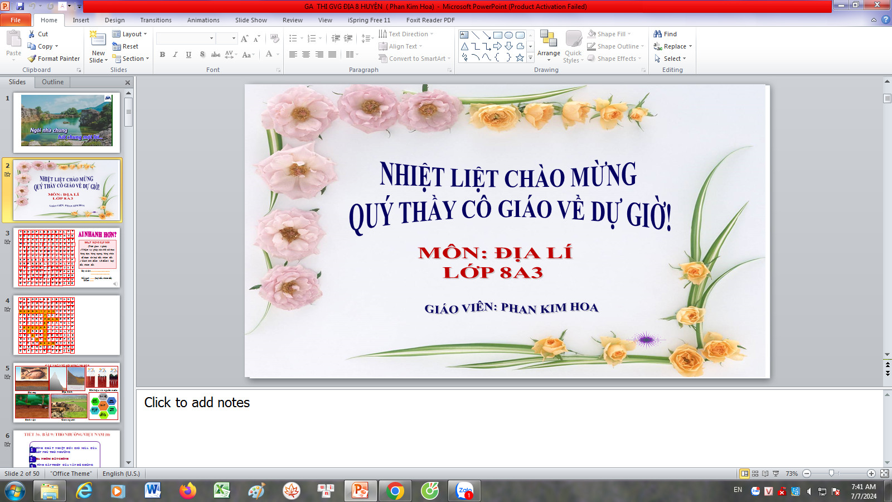Switch to the Insert tab
Image resolution: width=892 pixels, height=502 pixels.
tap(81, 20)
